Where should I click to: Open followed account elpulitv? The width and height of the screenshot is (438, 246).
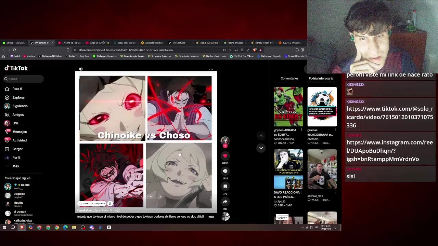pyautogui.click(x=18, y=204)
